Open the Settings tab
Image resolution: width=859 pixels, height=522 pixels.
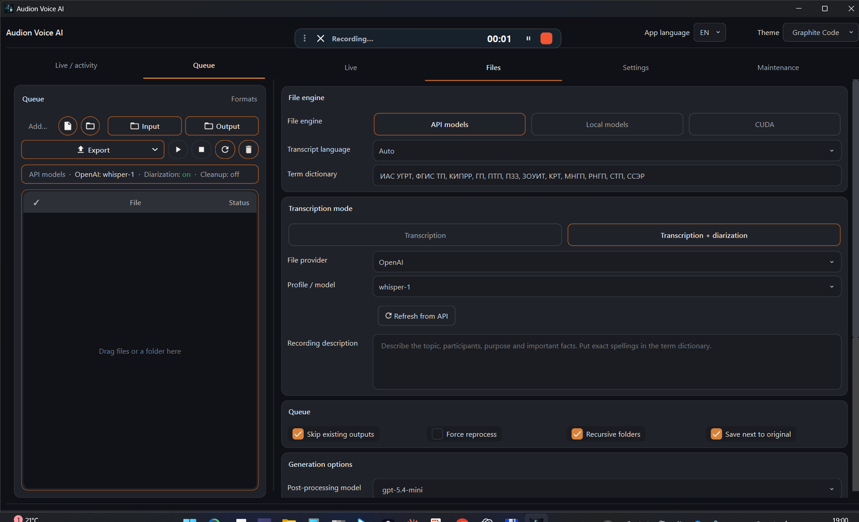click(x=636, y=68)
